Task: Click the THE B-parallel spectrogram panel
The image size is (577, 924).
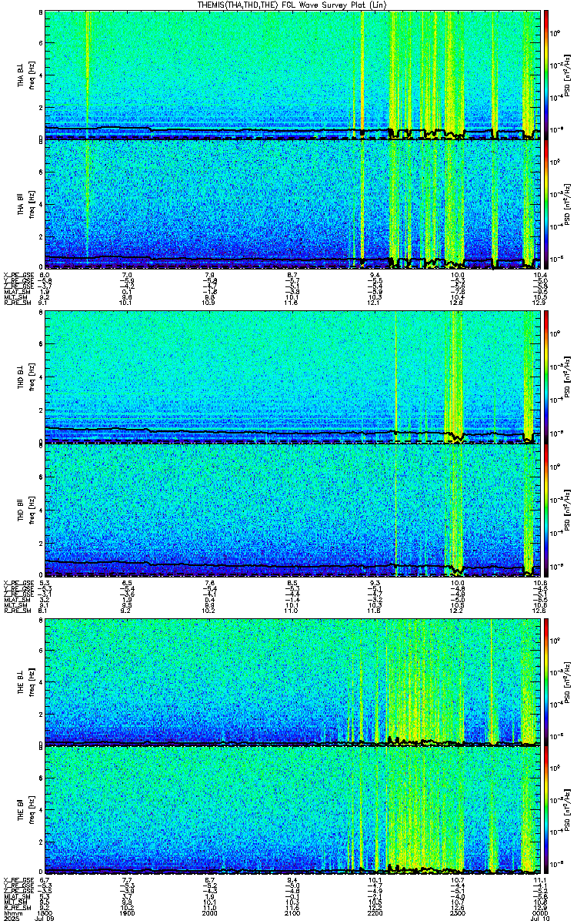Action: pos(293,812)
